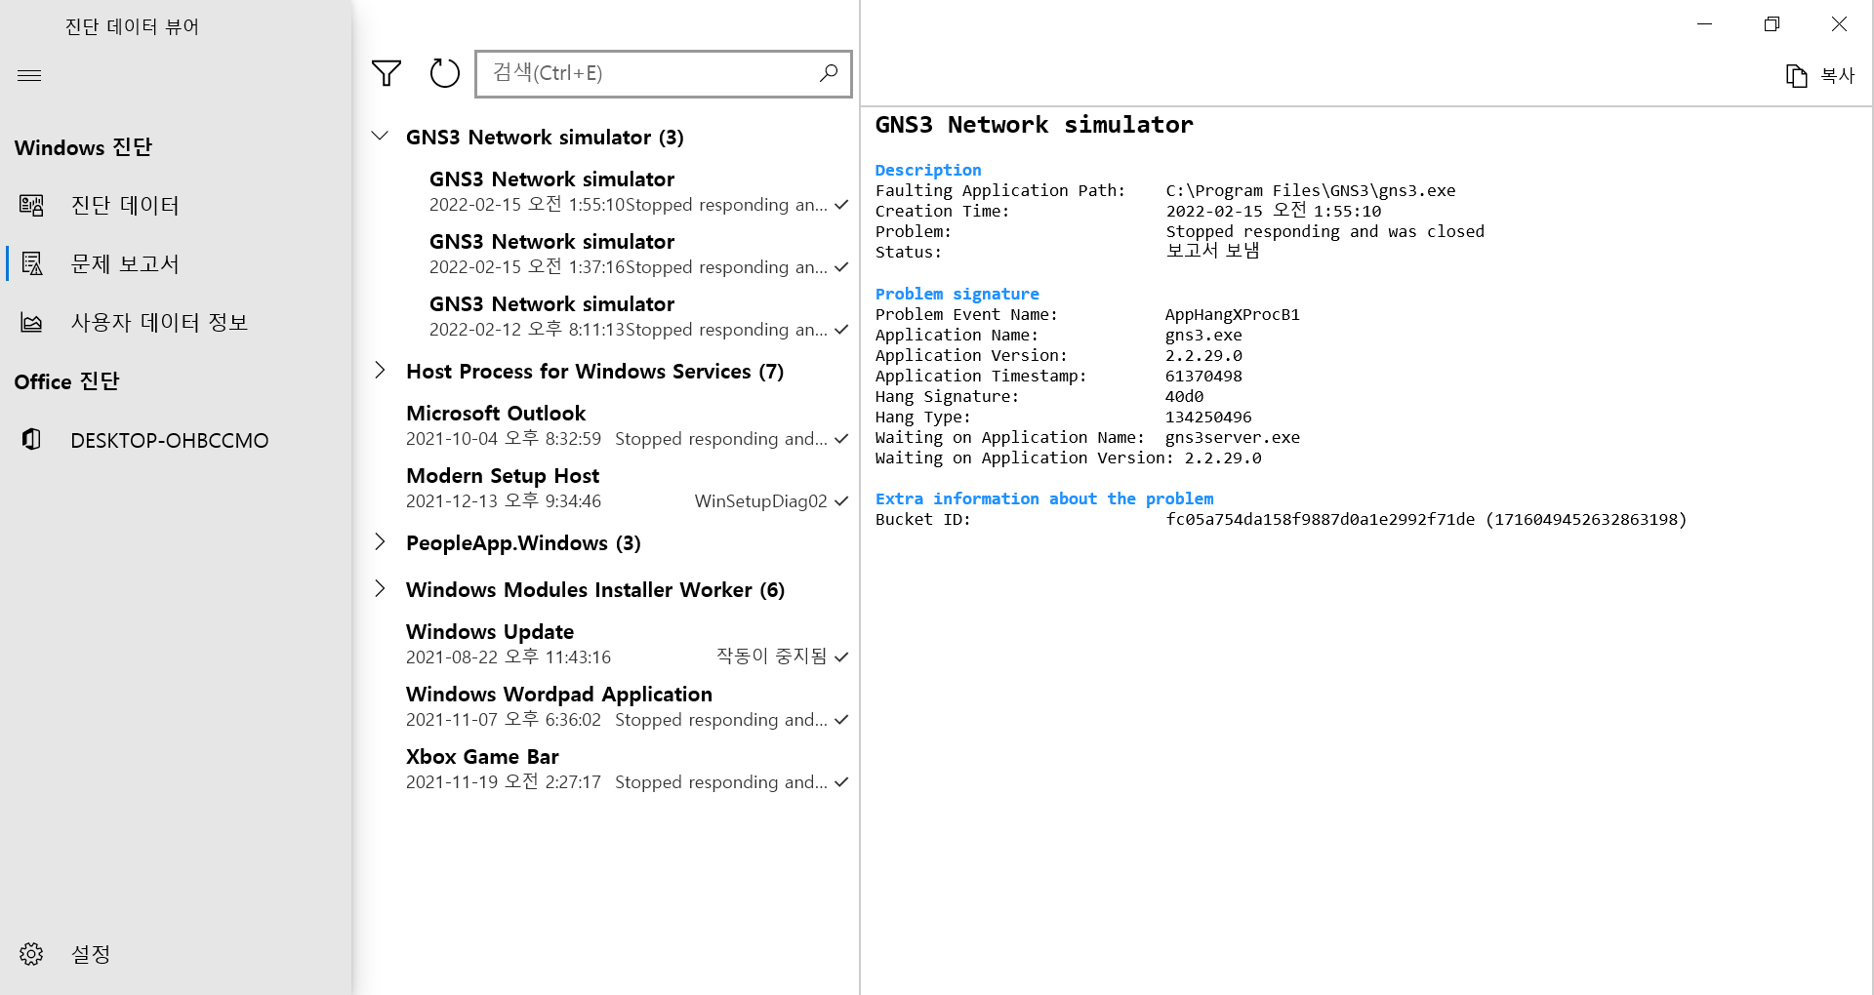Screen dimensions: 1874x995
Task: Select GNS3 report from 오전 1:37:16
Action: (x=638, y=254)
